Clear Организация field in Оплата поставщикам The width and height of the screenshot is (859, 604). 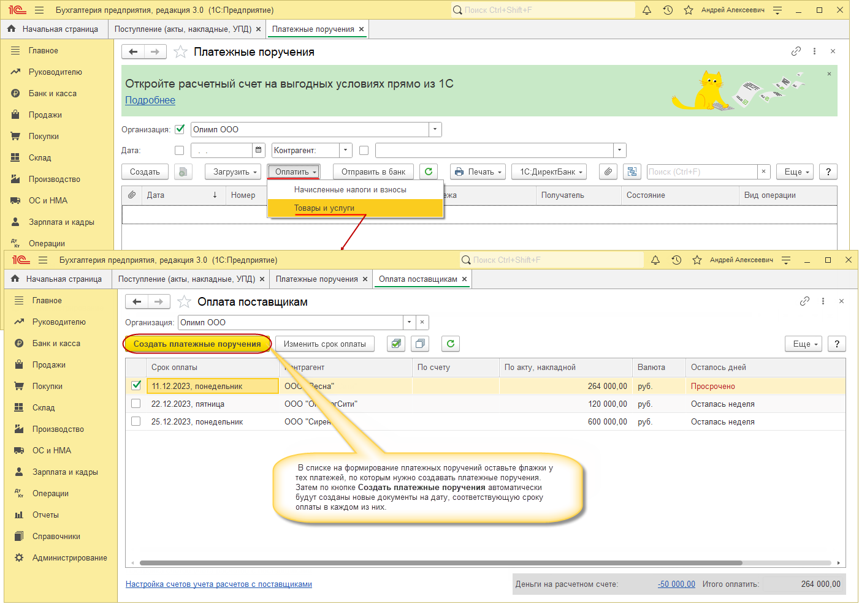[422, 322]
